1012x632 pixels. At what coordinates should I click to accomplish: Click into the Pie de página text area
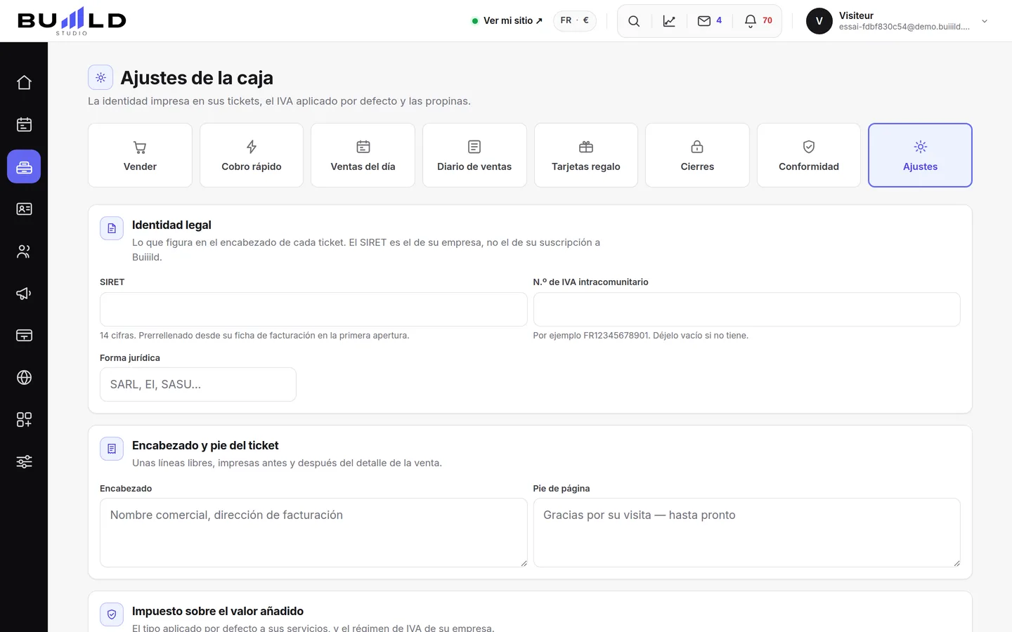[x=746, y=532]
